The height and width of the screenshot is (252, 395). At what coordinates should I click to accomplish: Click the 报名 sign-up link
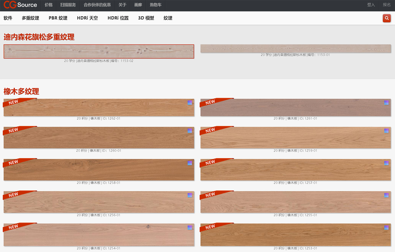387,5
